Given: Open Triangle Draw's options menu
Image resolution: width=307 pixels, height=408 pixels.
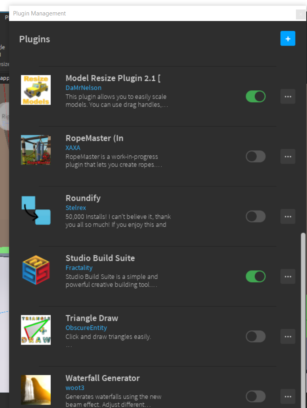Looking at the screenshot, I should (288, 336).
